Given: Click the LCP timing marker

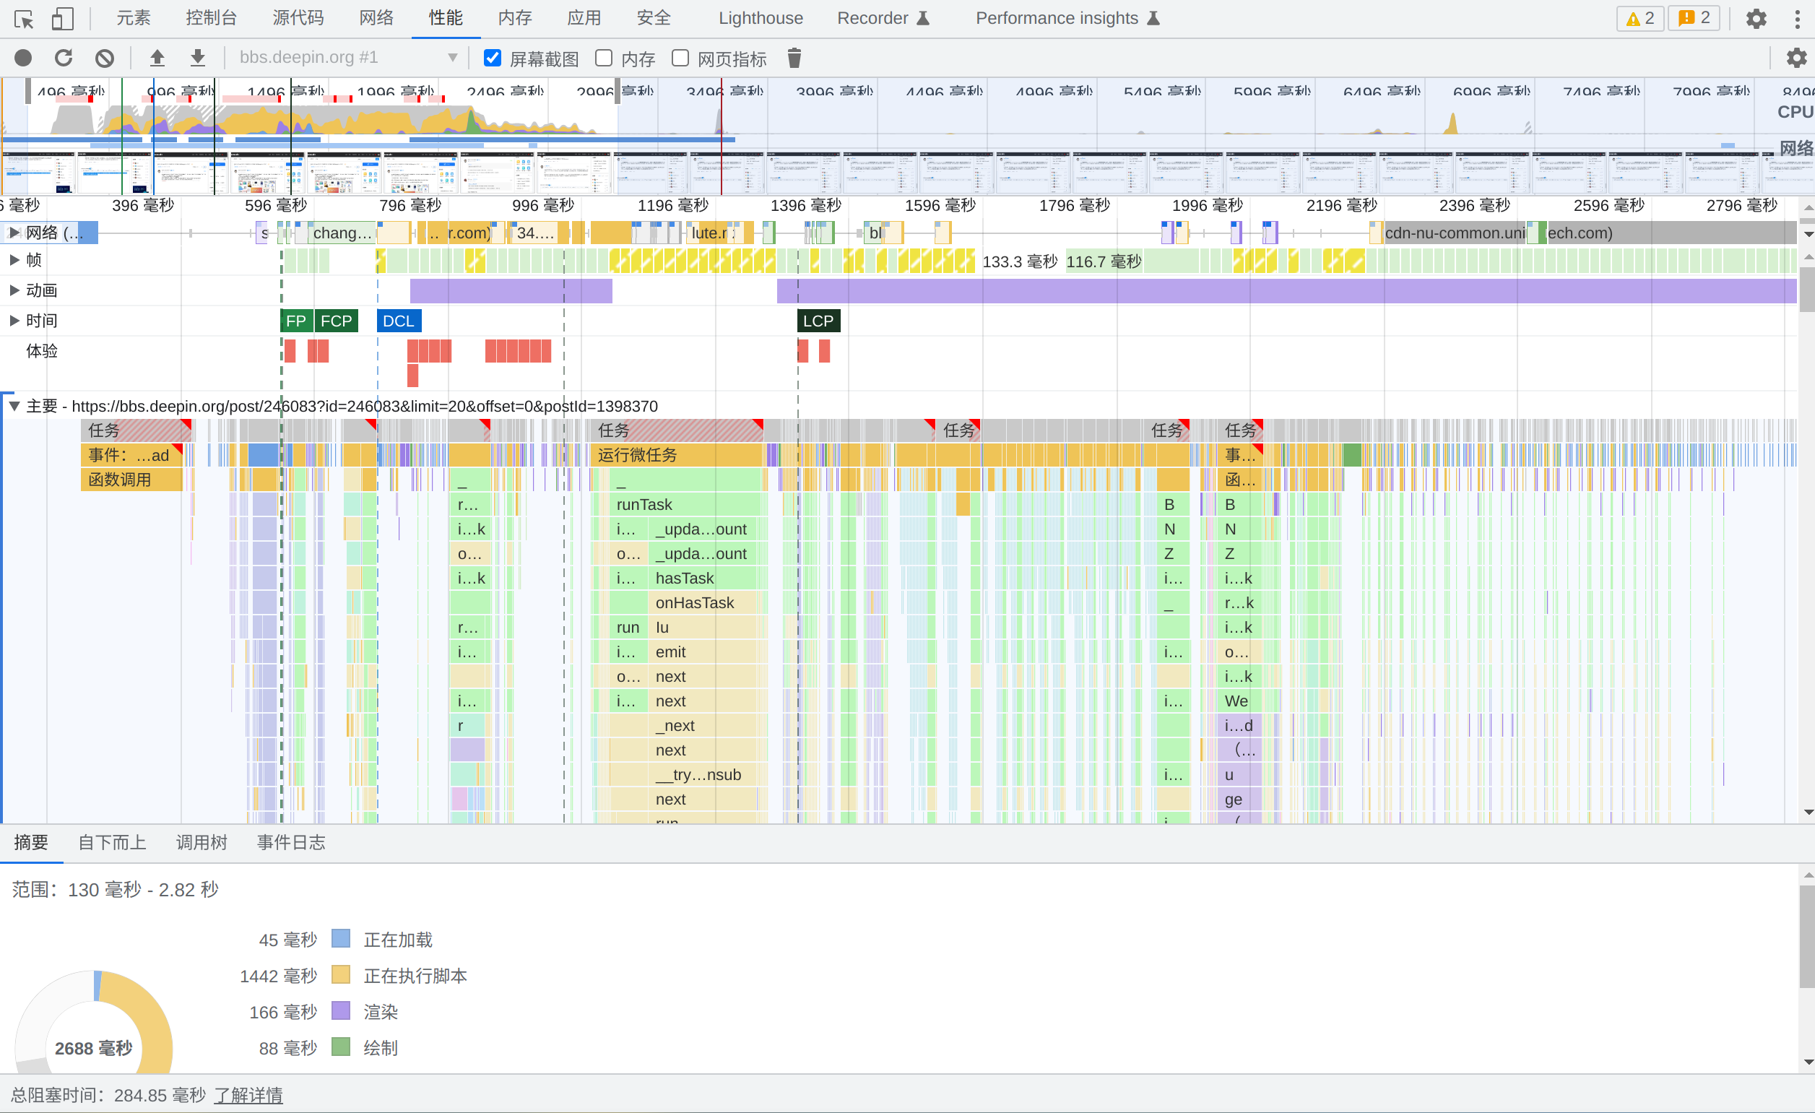Looking at the screenshot, I should pyautogui.click(x=818, y=321).
